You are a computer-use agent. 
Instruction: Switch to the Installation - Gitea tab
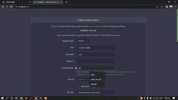[48, 2]
